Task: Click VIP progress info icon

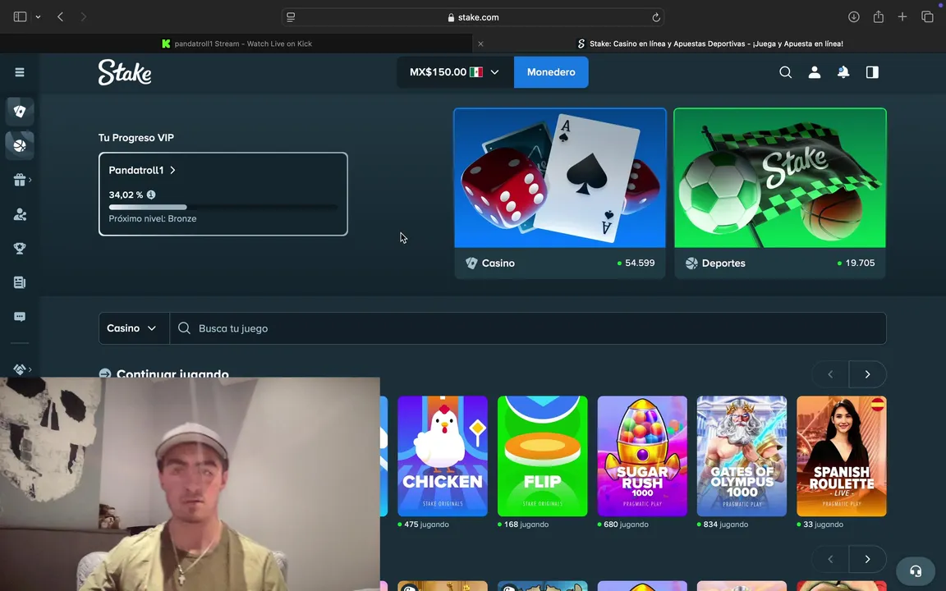Action: tap(151, 195)
